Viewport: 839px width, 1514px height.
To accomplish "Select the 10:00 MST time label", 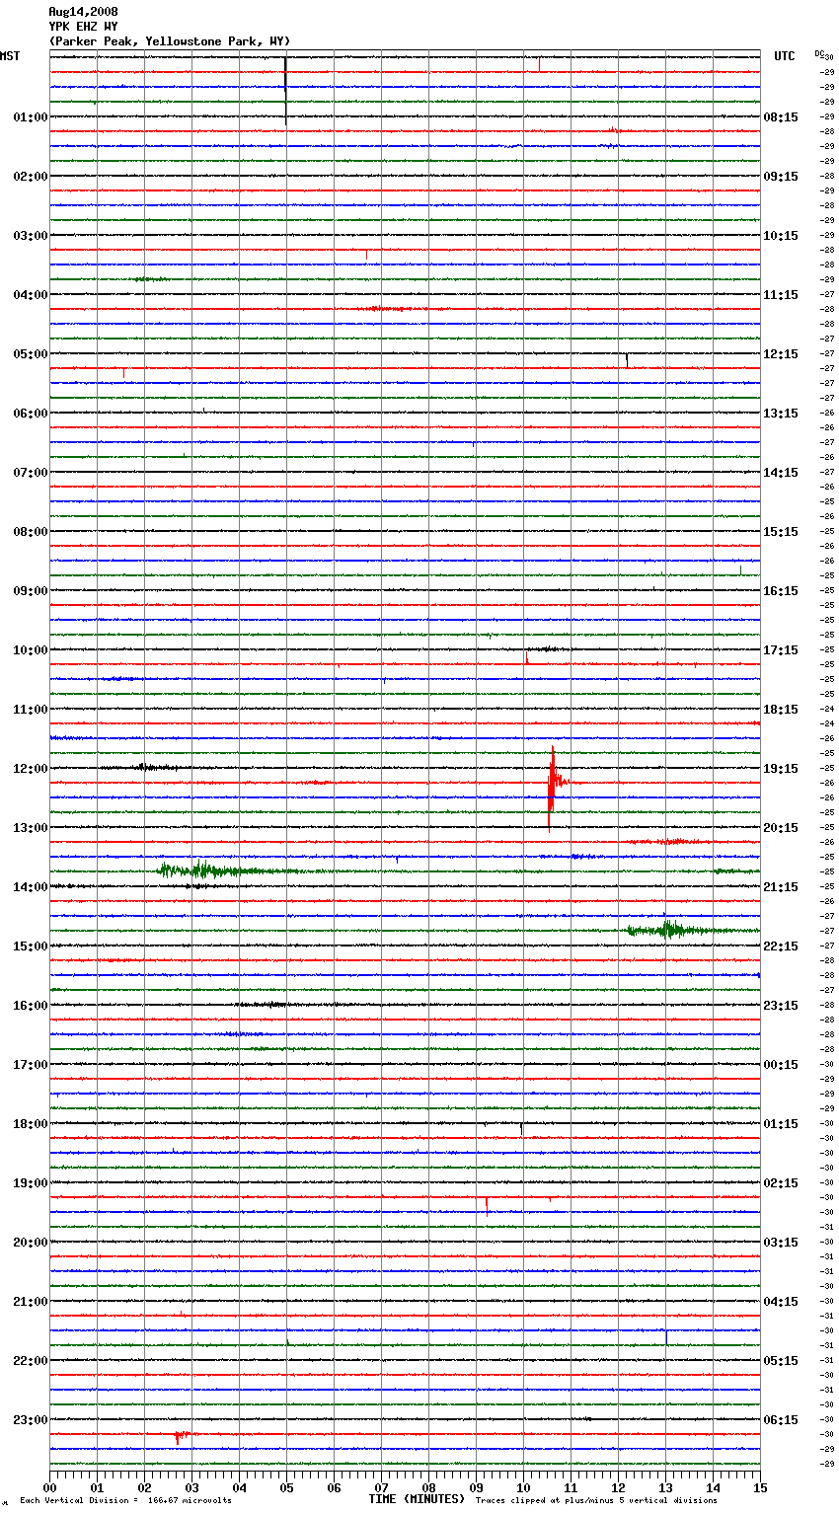I will tap(31, 650).
